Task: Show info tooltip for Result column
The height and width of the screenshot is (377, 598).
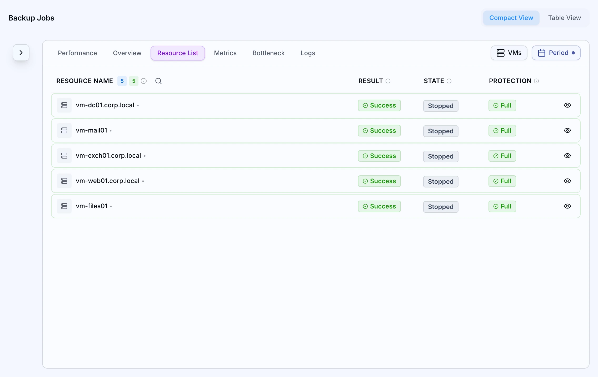Action: tap(388, 81)
